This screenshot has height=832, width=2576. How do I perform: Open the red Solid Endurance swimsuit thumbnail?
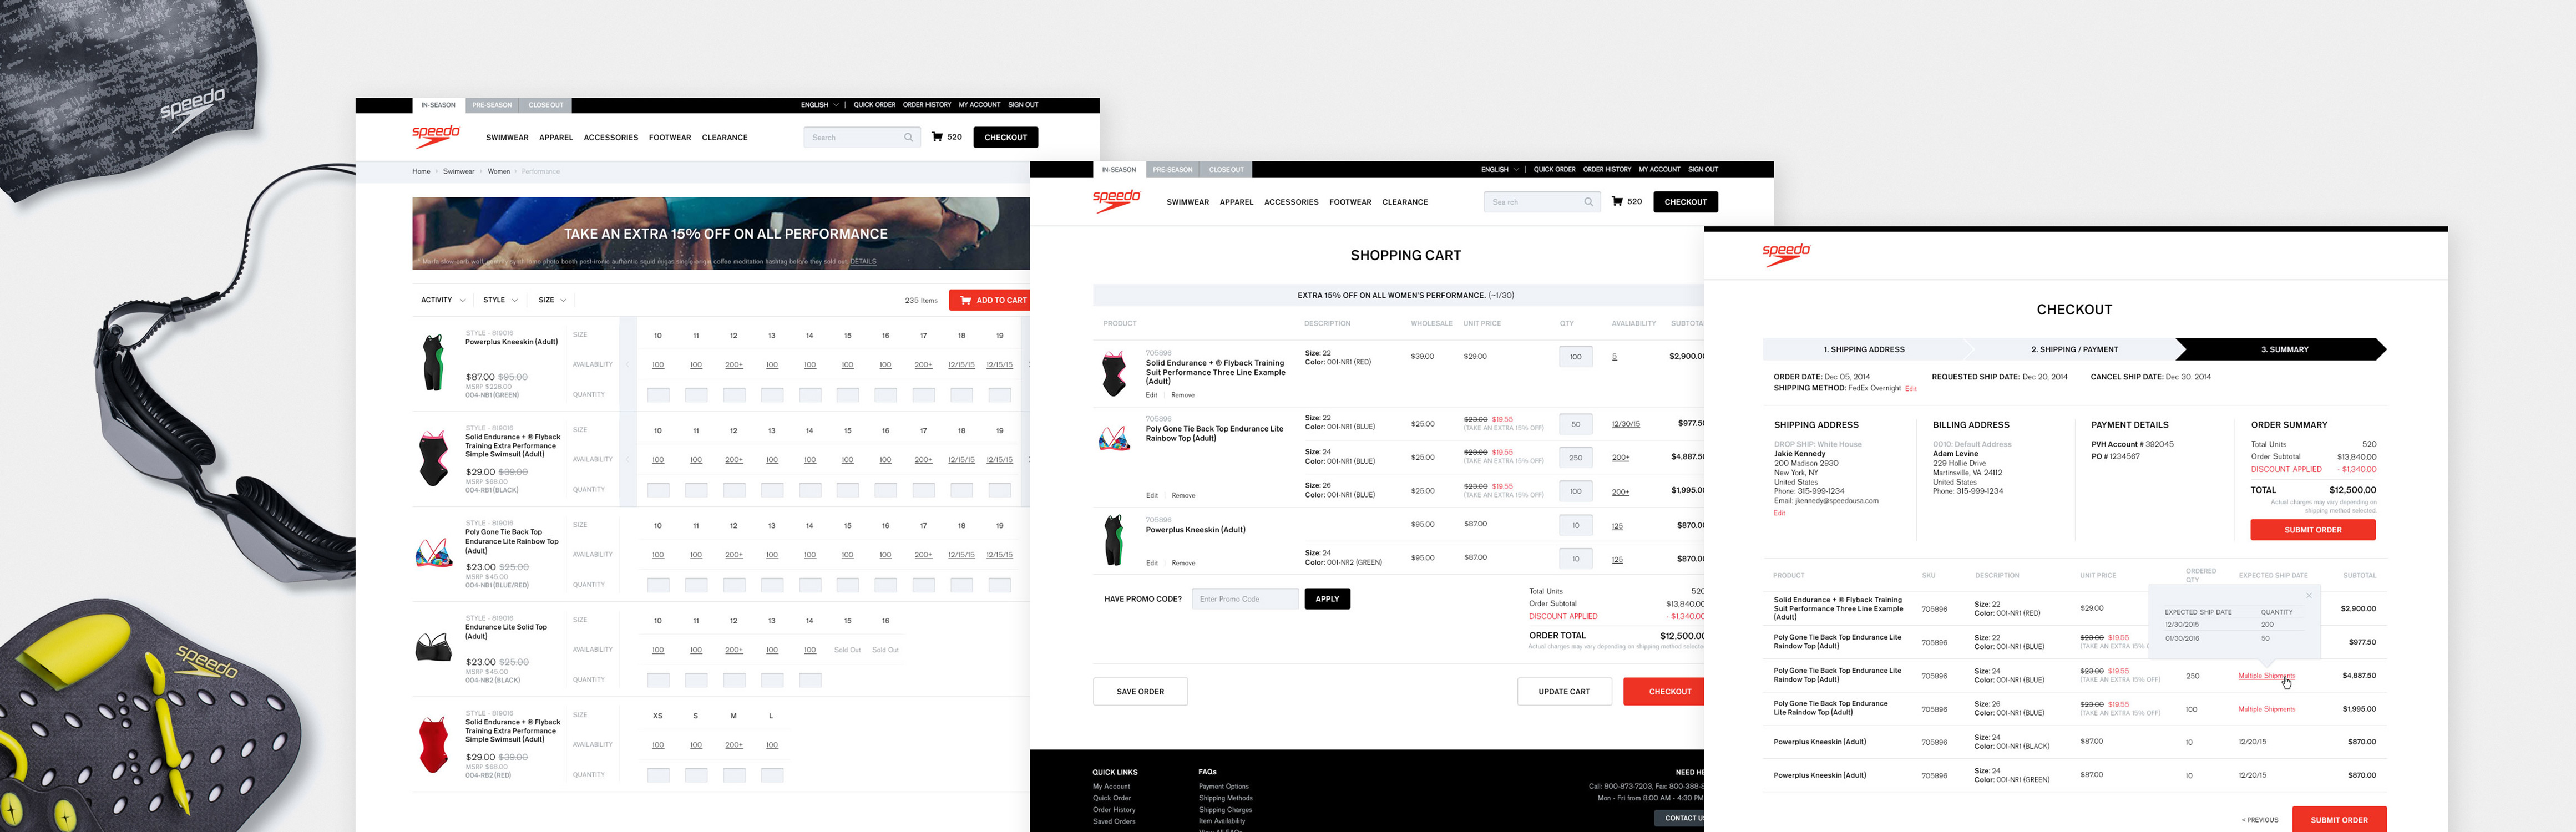click(x=434, y=744)
